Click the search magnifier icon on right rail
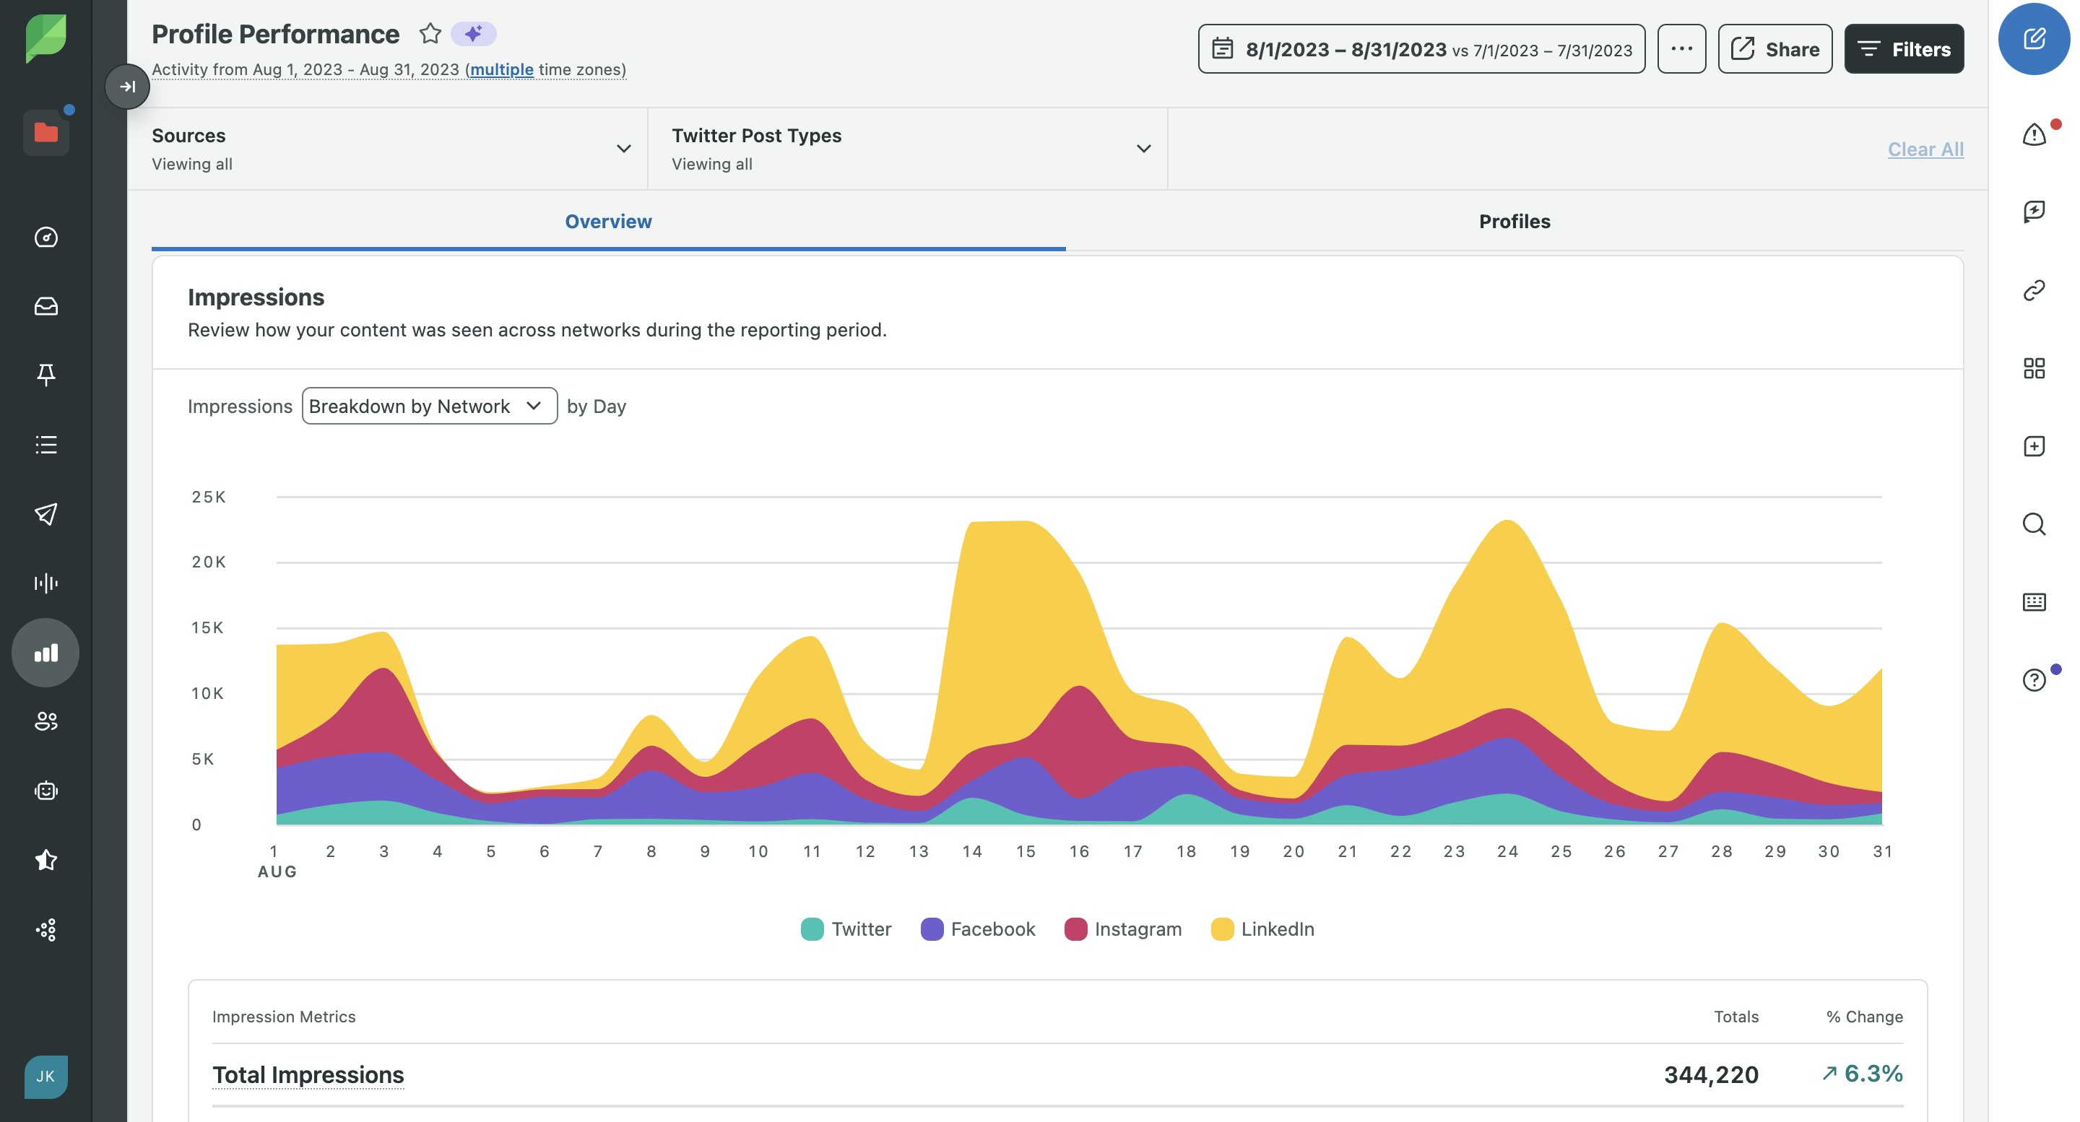The height and width of the screenshot is (1122, 2080). coord(2033,524)
